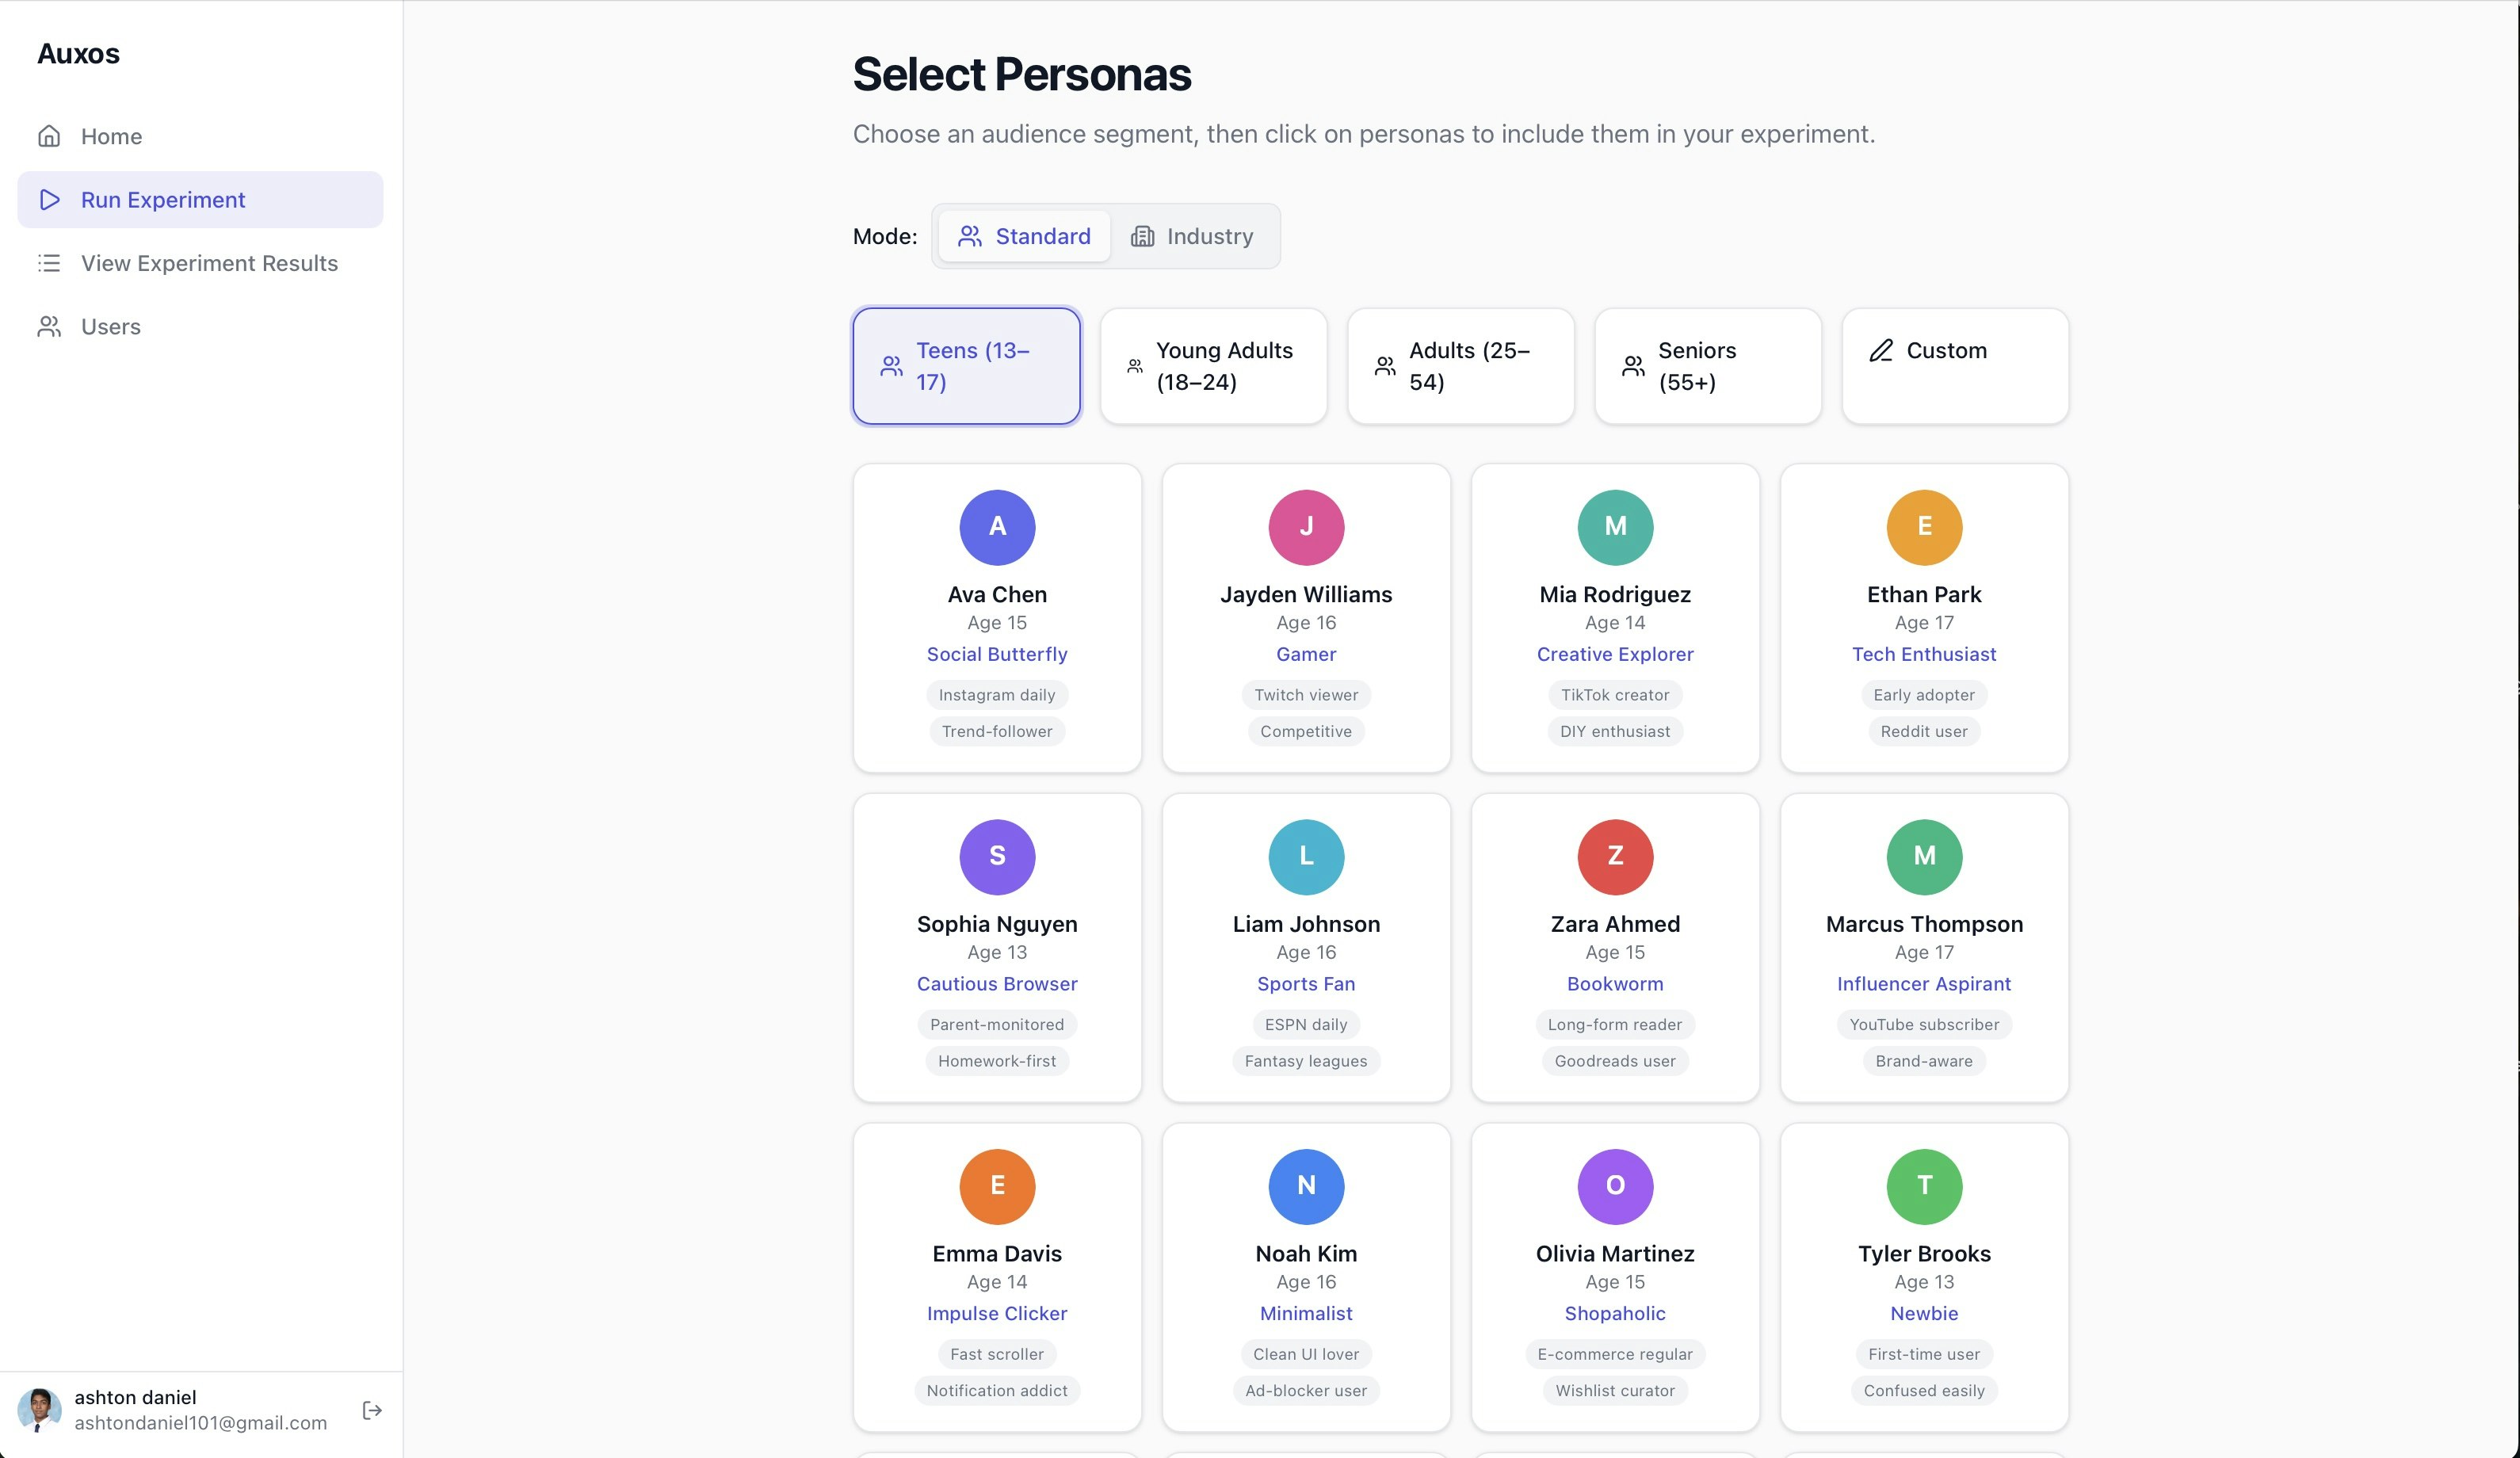Select the Home icon in the sidebar
This screenshot has height=1458, width=2520.
pos(50,136)
